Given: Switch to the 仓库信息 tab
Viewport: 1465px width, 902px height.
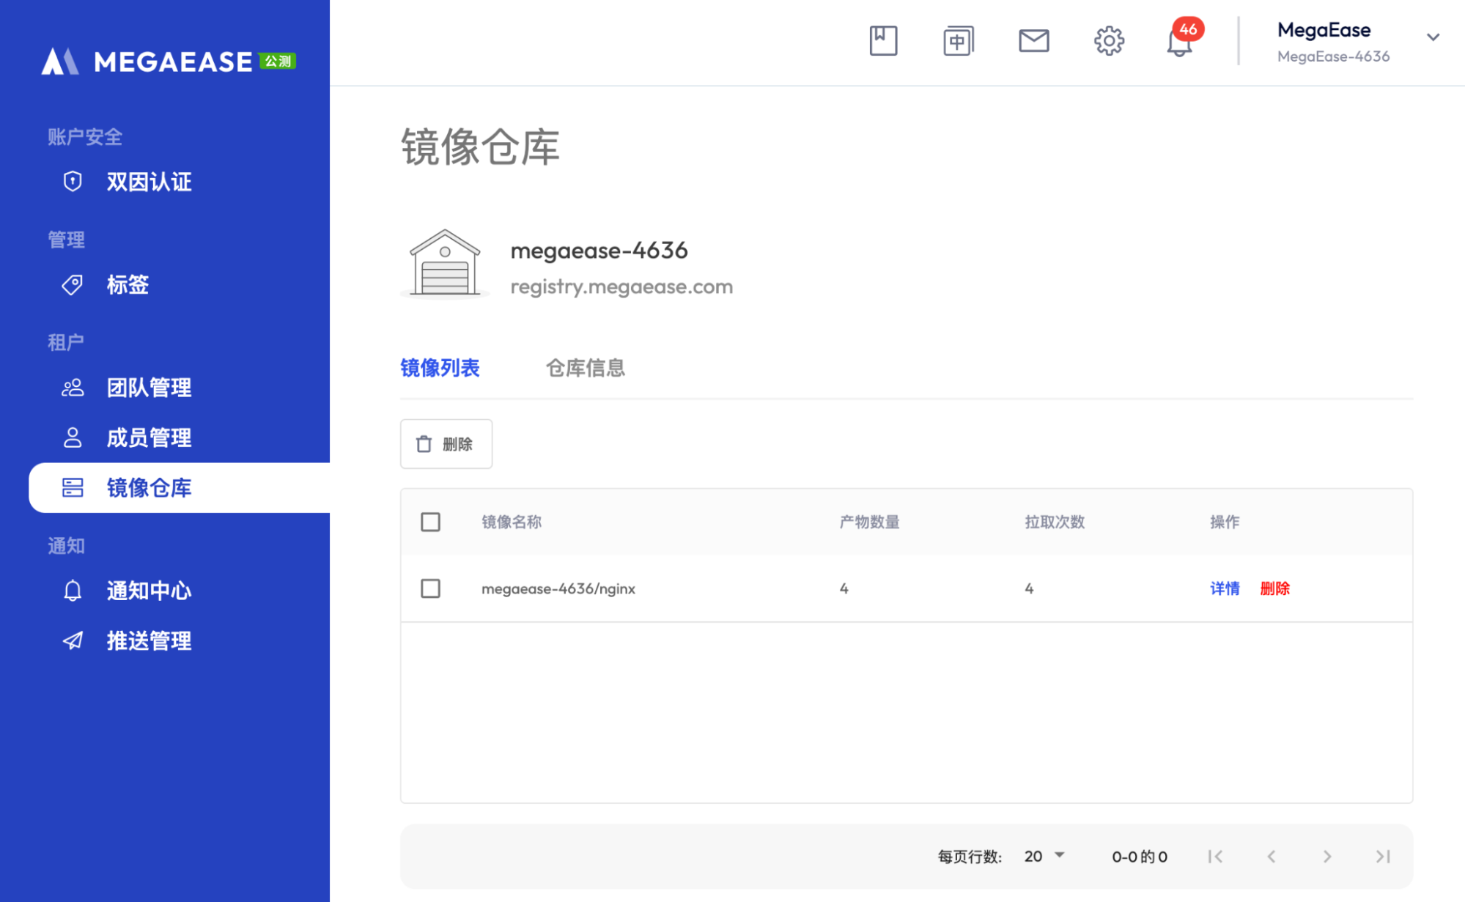Looking at the screenshot, I should (x=585, y=368).
